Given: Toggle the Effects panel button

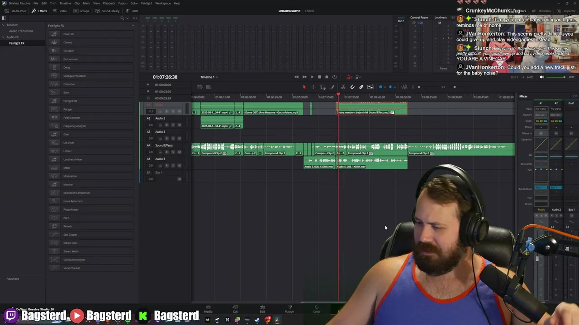Looking at the screenshot, I should [x=39, y=11].
